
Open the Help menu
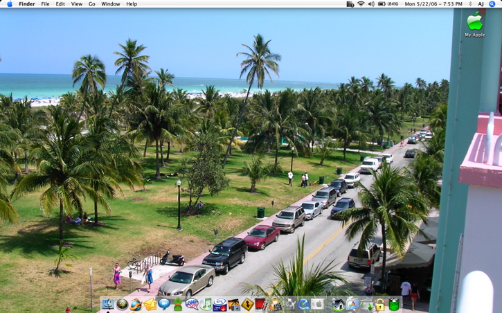[132, 4]
